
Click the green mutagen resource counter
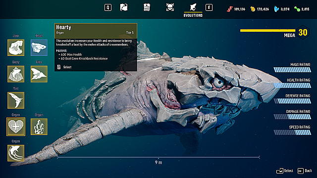(302, 9)
